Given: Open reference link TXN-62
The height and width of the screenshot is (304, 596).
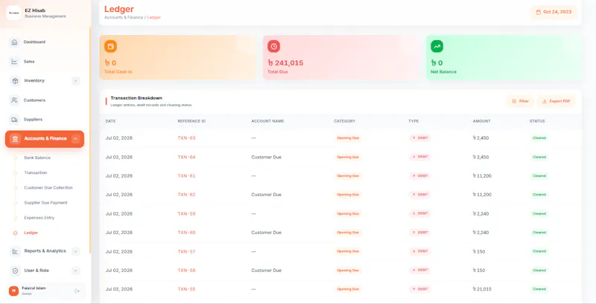Looking at the screenshot, I should (187, 195).
